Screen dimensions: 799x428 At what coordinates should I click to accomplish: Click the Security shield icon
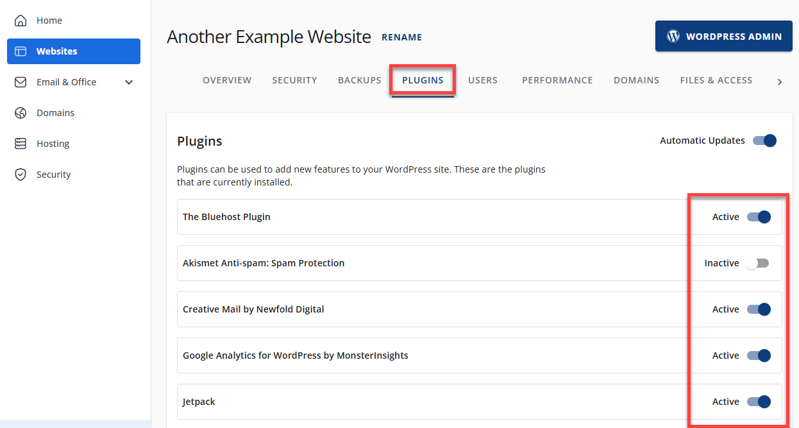(21, 175)
